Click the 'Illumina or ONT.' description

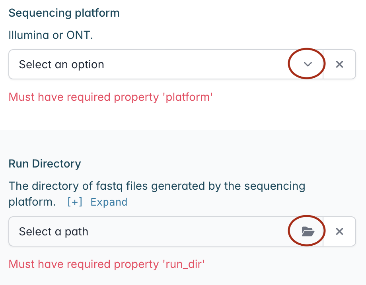tap(51, 35)
